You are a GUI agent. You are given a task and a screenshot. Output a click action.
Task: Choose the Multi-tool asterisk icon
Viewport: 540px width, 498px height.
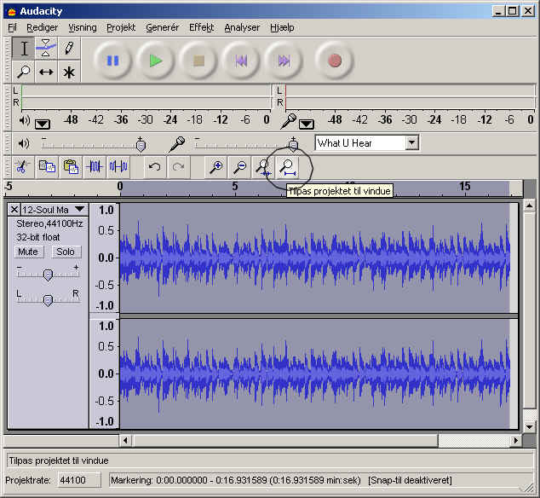(69, 72)
